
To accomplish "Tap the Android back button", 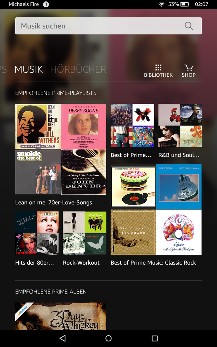I will coord(62,338).
